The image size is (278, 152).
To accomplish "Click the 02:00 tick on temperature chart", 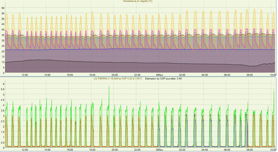I will [182, 75].
